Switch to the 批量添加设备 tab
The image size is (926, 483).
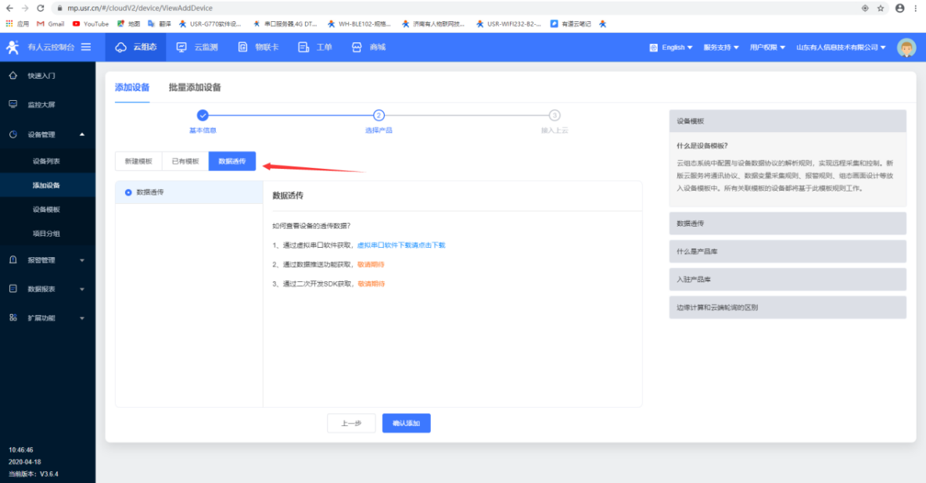195,88
